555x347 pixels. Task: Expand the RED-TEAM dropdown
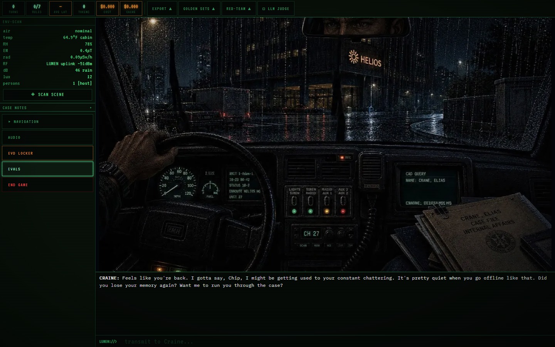[x=239, y=8]
